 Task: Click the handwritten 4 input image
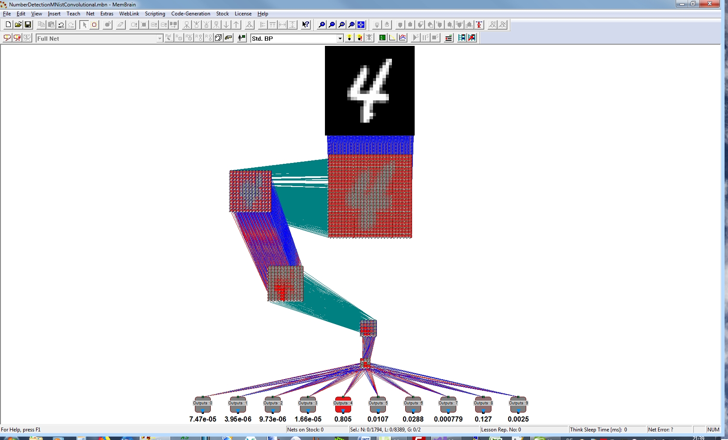370,90
